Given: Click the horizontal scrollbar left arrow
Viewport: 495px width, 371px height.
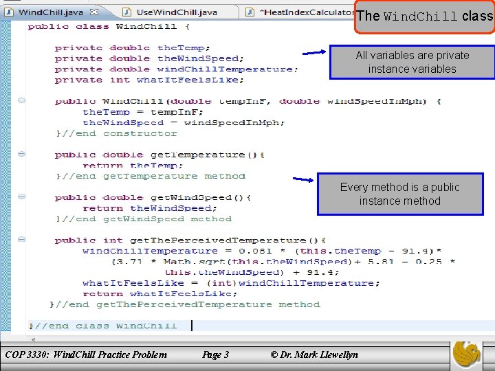Looking at the screenshot, I should click(33, 340).
